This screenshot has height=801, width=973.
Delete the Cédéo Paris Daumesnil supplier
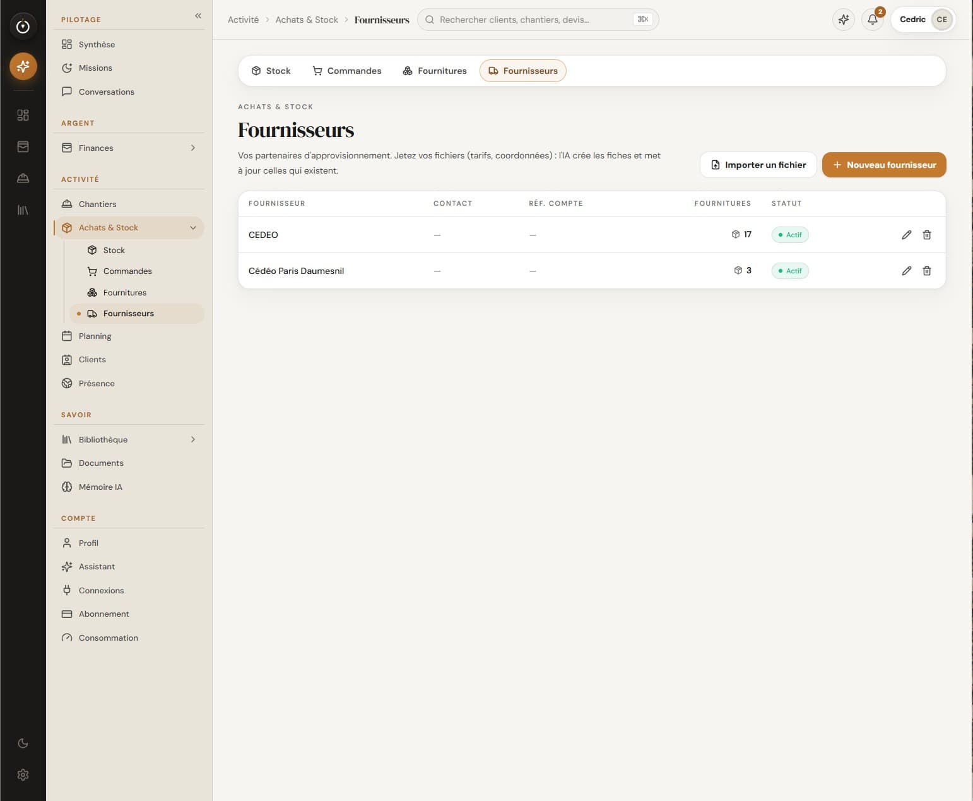pyautogui.click(x=927, y=271)
